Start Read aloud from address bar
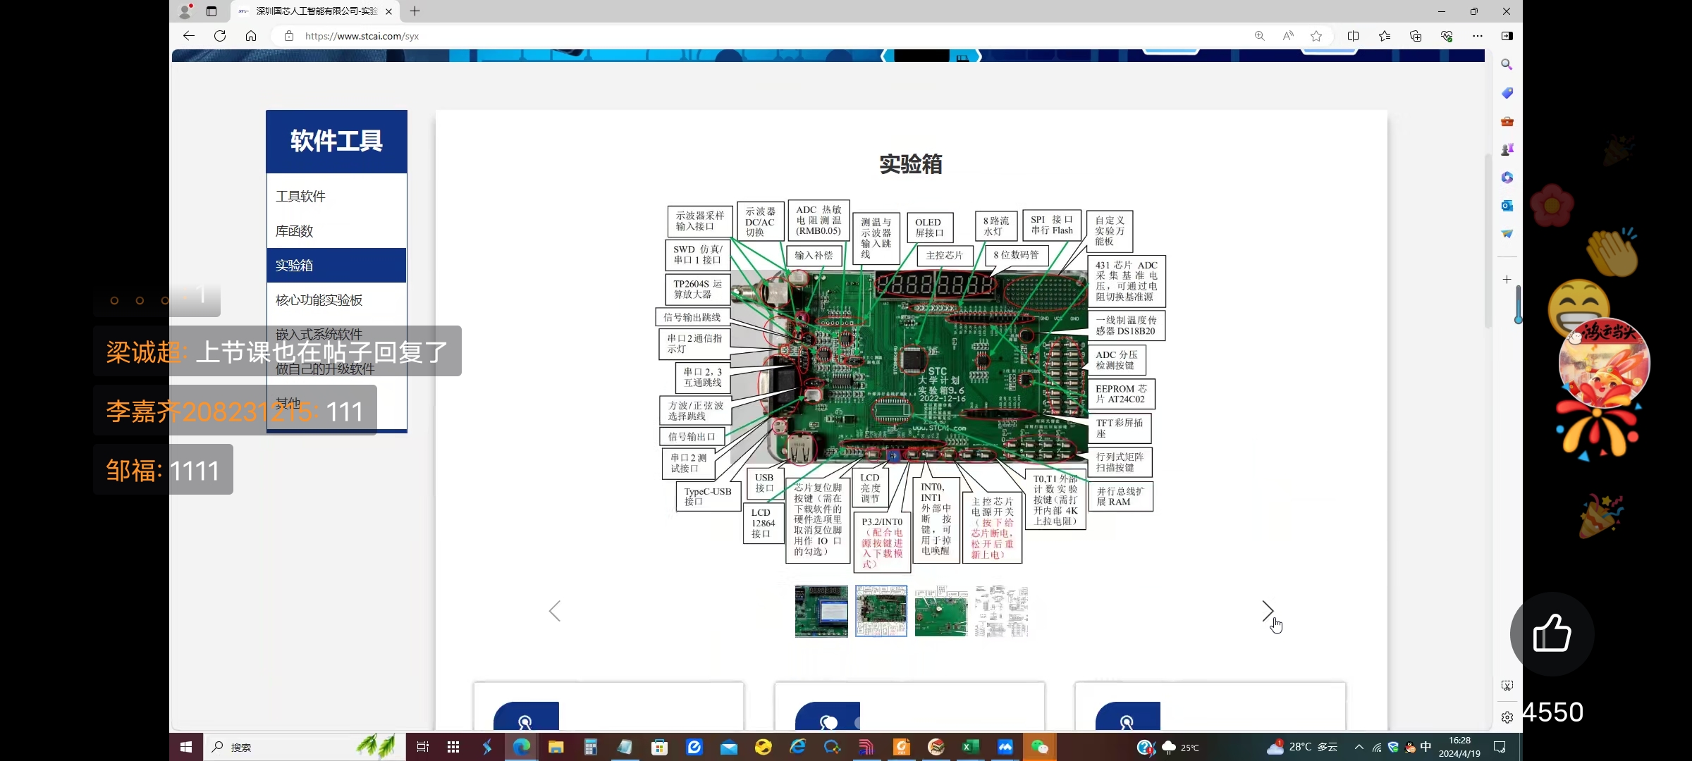The width and height of the screenshot is (1692, 761). (1288, 36)
